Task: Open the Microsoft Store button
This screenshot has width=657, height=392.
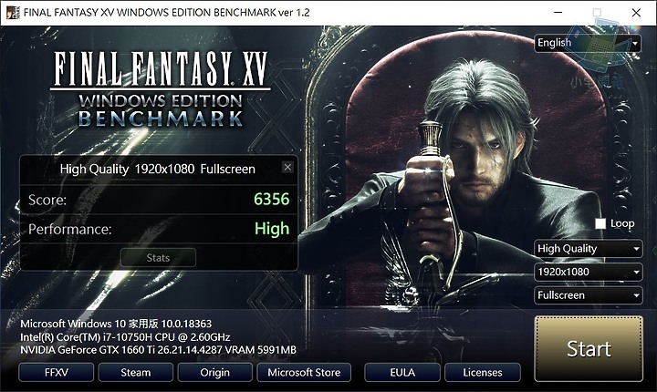Action: click(x=304, y=372)
